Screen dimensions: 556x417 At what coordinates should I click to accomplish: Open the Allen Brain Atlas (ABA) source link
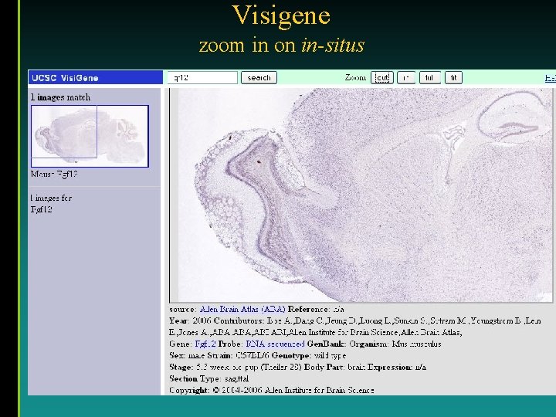coord(242,309)
